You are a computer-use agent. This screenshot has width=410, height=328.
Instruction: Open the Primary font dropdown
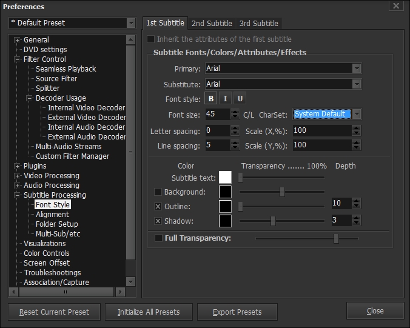(357, 69)
